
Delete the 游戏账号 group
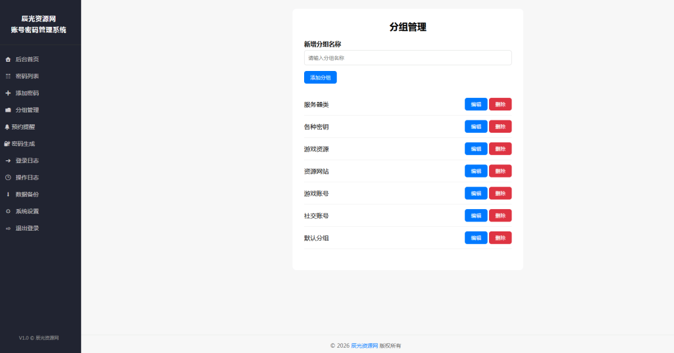500,193
